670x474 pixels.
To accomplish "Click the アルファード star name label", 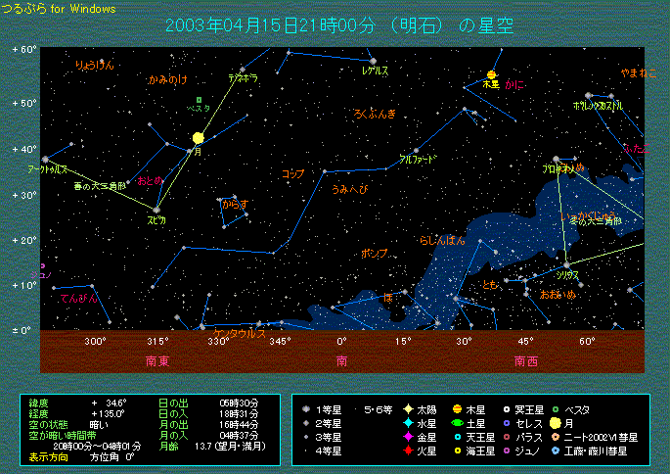I will 418,159.
